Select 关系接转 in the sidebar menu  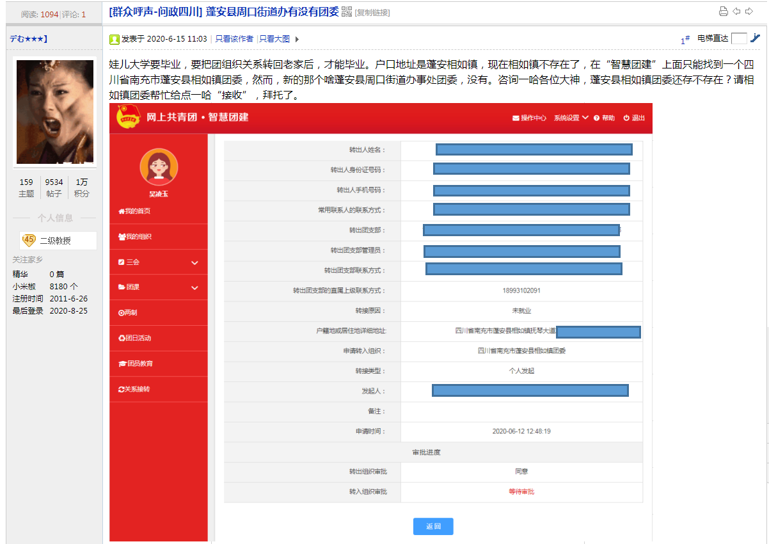pos(137,389)
